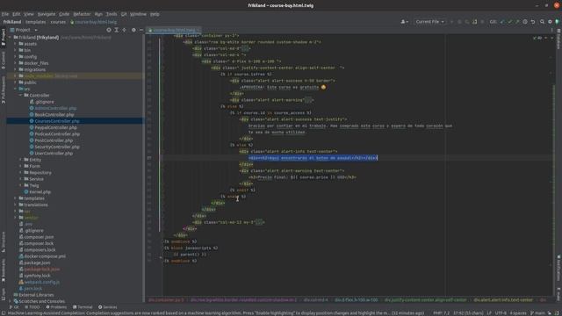Open the Git tool window at bottom
Image resolution: width=562 pixels, height=316 pixels.
tap(14, 307)
